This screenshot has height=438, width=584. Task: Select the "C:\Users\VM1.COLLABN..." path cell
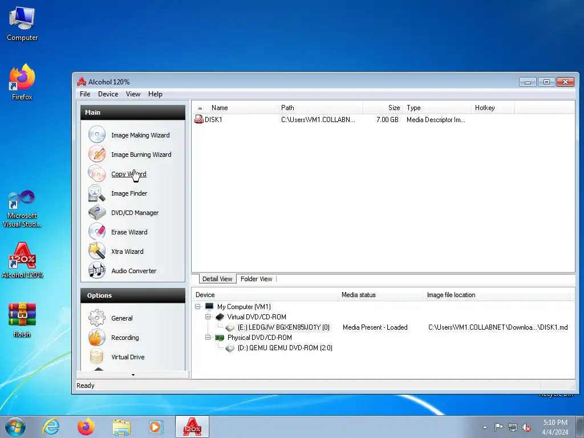point(318,120)
